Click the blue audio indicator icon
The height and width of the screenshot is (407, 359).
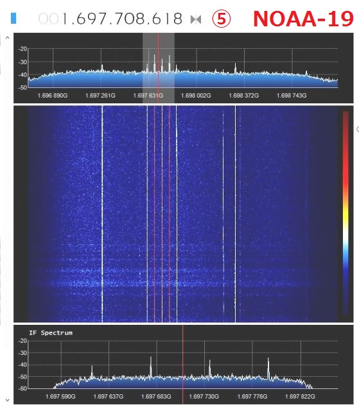click(x=13, y=18)
